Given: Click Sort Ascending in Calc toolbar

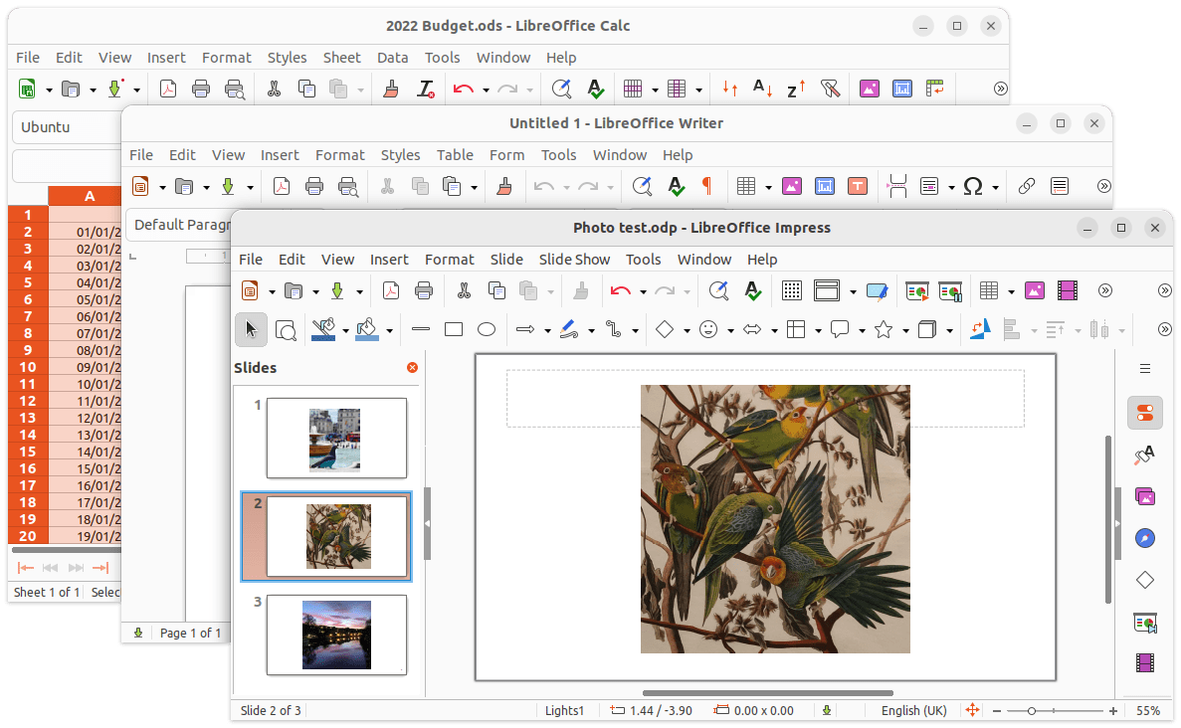Looking at the screenshot, I should (762, 89).
